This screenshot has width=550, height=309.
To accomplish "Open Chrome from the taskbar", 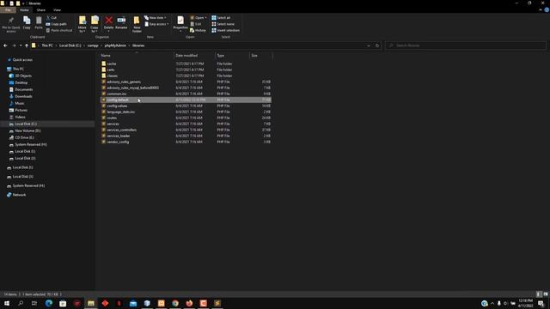I will 175,303.
